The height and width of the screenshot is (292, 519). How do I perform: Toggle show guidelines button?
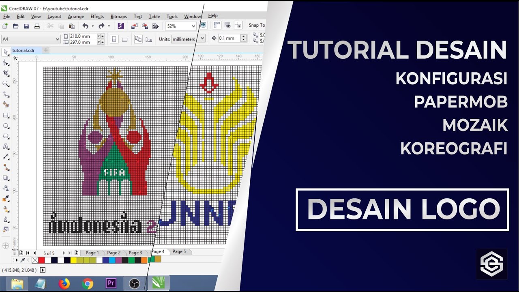pos(238,25)
